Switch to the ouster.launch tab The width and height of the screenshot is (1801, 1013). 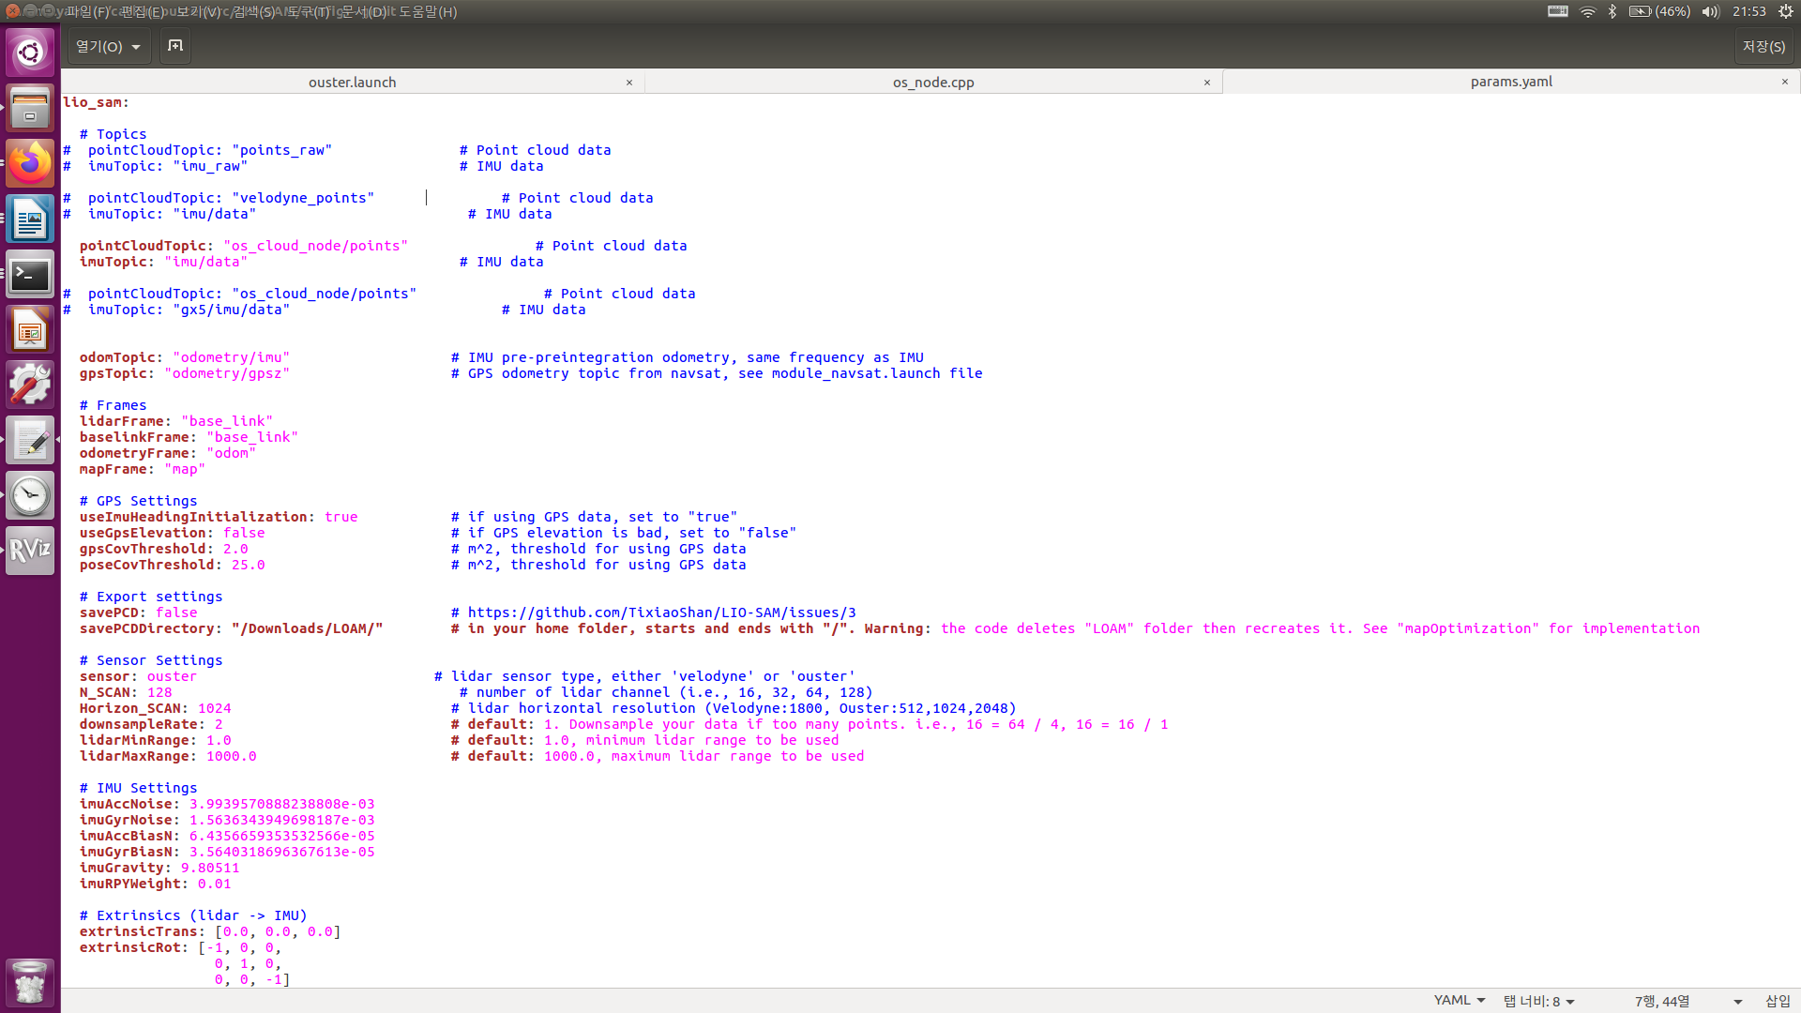click(353, 82)
